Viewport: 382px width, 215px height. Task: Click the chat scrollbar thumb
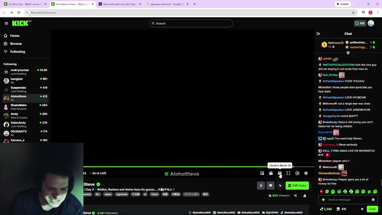coord(381,182)
